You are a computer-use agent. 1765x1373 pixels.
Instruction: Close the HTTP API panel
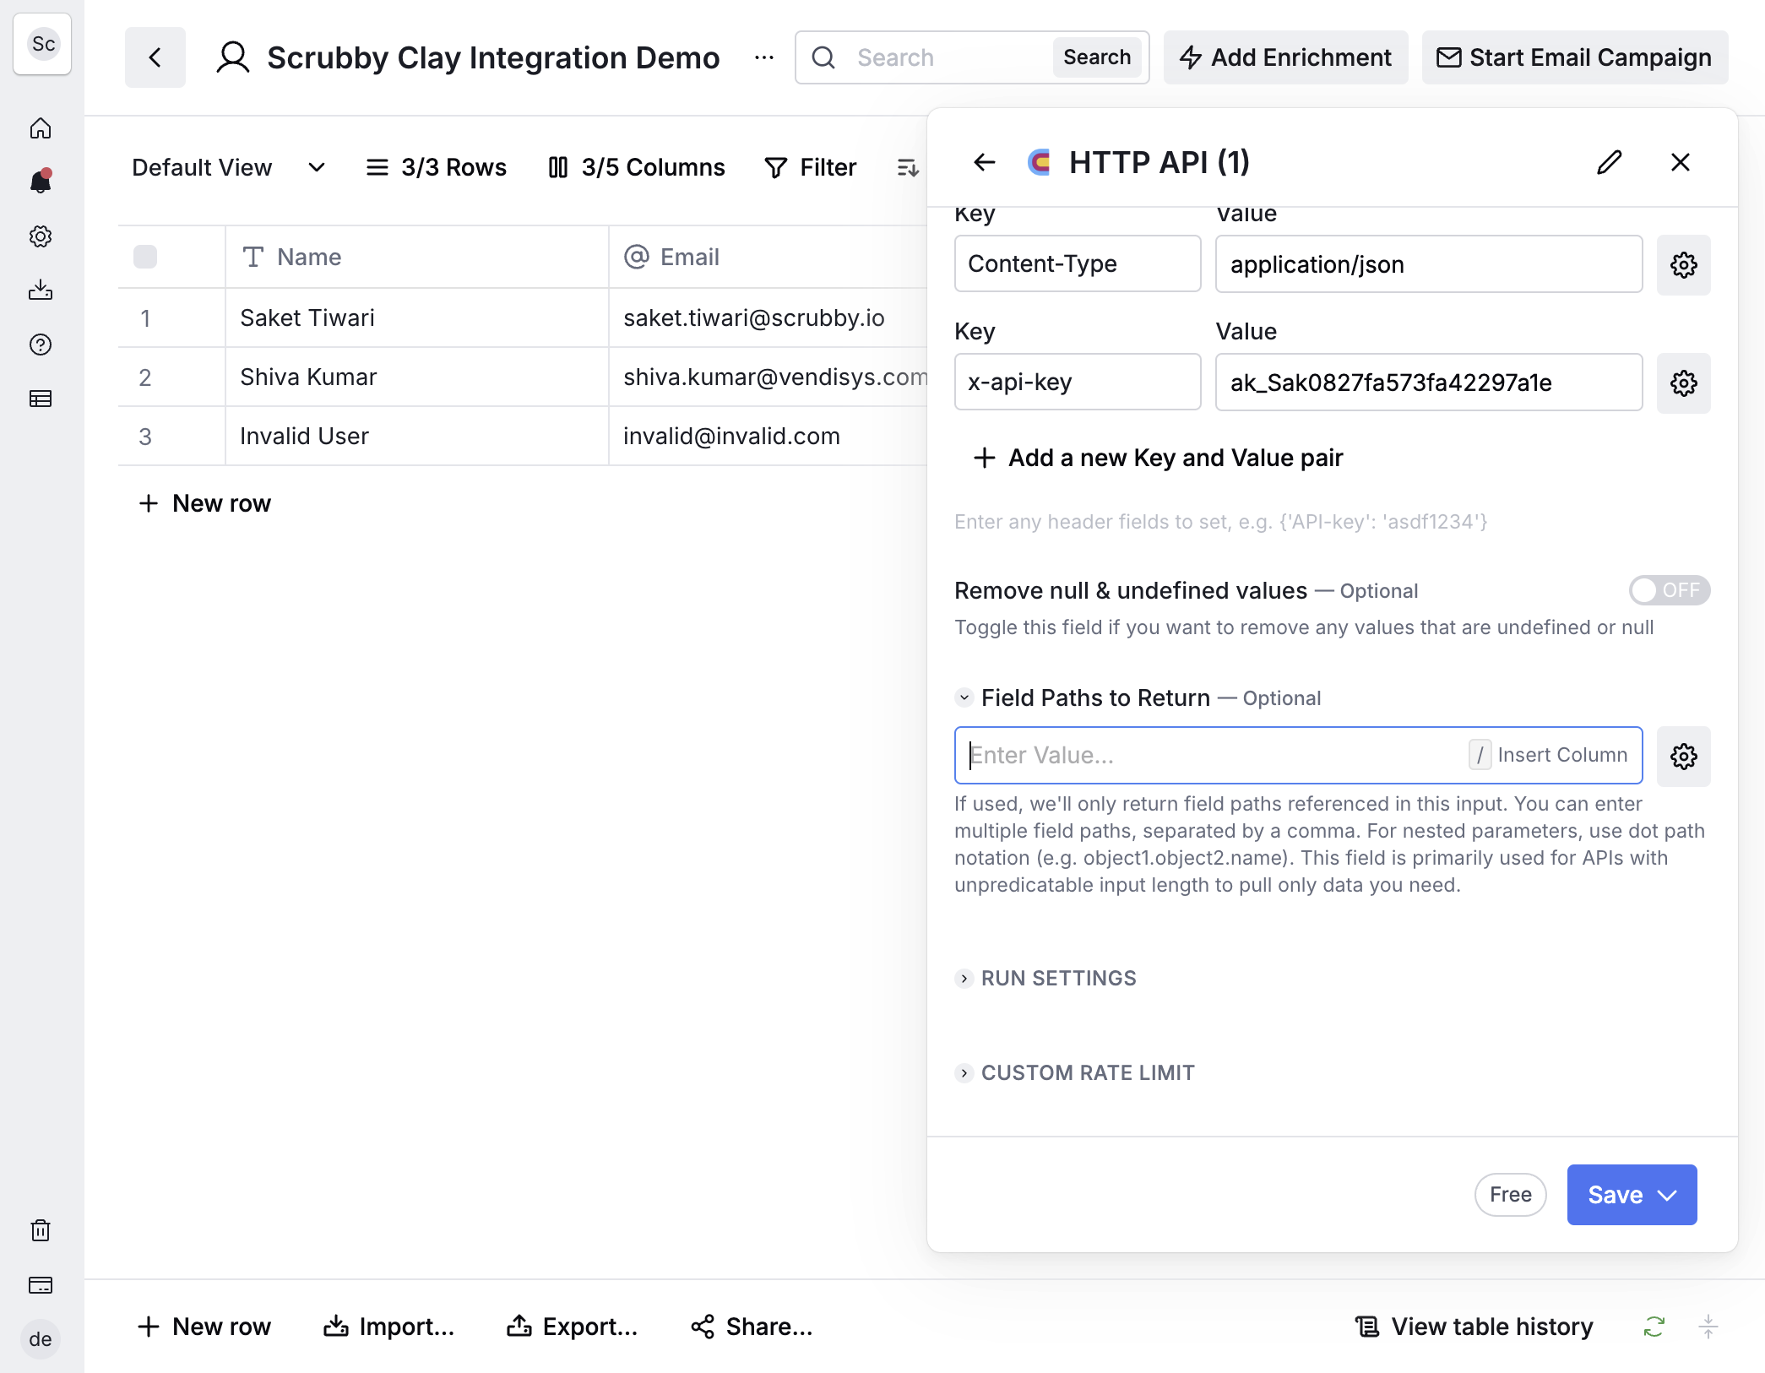pos(1681,162)
